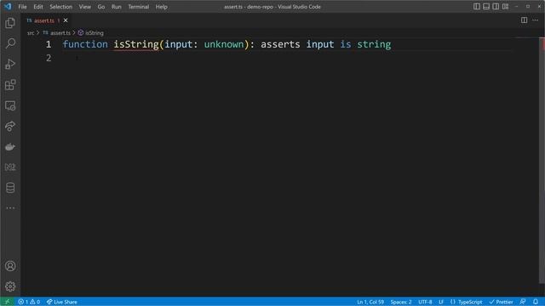This screenshot has height=306, width=545.
Task: Split the editor right
Action: tap(524, 20)
